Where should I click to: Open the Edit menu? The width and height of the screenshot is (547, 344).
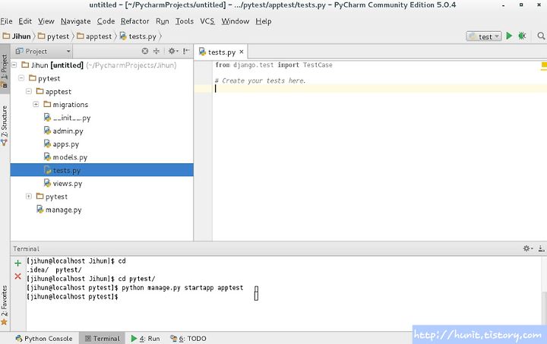tap(25, 21)
